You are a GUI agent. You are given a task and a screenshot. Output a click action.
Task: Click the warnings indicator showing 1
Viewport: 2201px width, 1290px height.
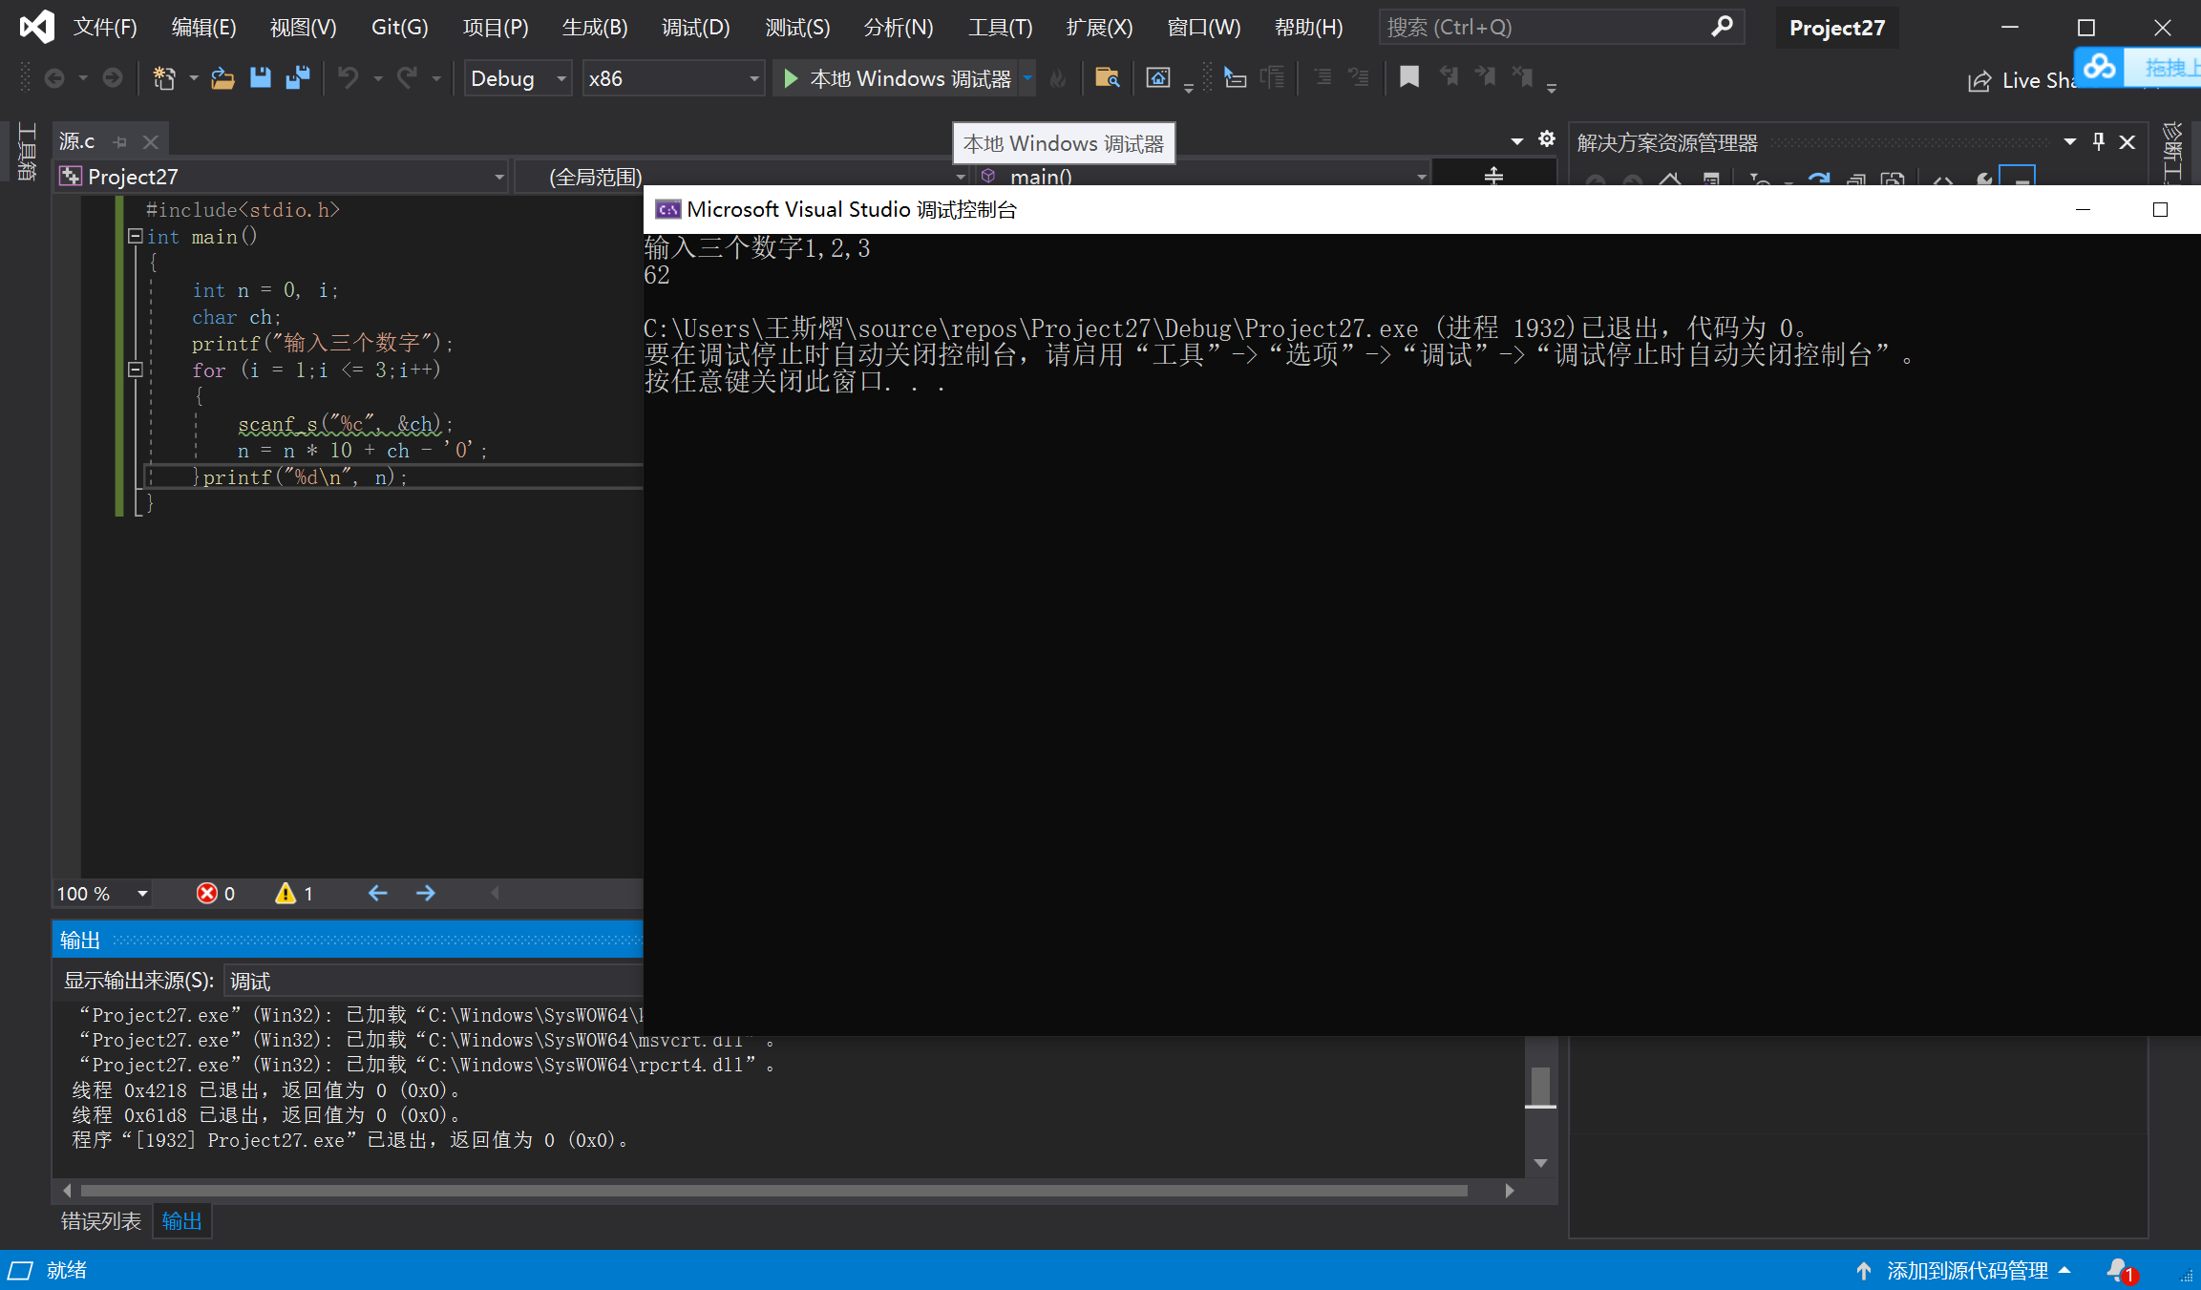pos(294,893)
